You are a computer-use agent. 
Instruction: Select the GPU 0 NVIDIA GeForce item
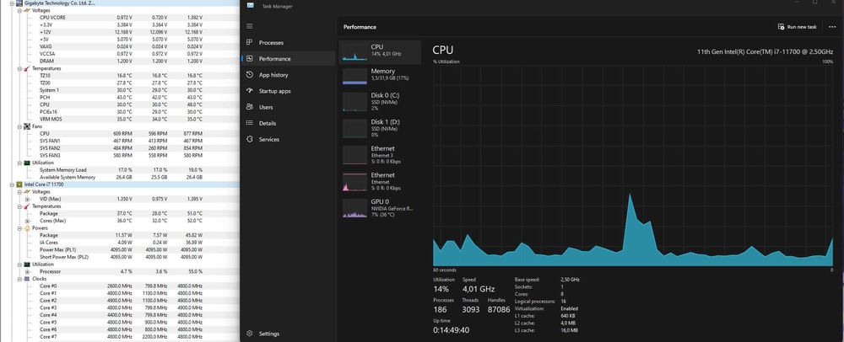click(x=381, y=208)
